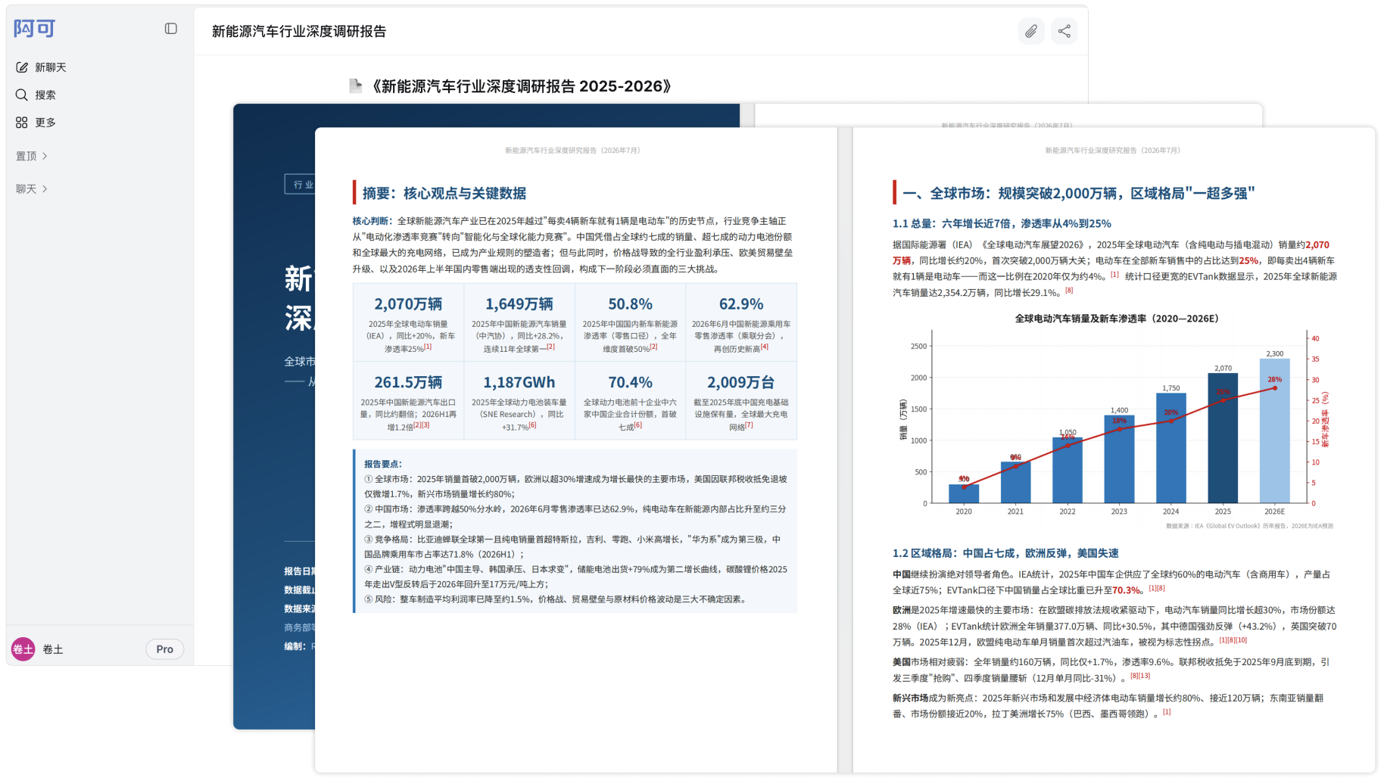Select 搜索 in the sidebar
Screen dimensions: 1387x784
coord(45,95)
